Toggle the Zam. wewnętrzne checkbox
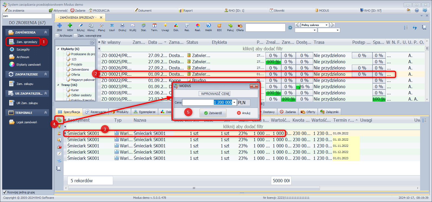The image size is (432, 202). coord(76,36)
